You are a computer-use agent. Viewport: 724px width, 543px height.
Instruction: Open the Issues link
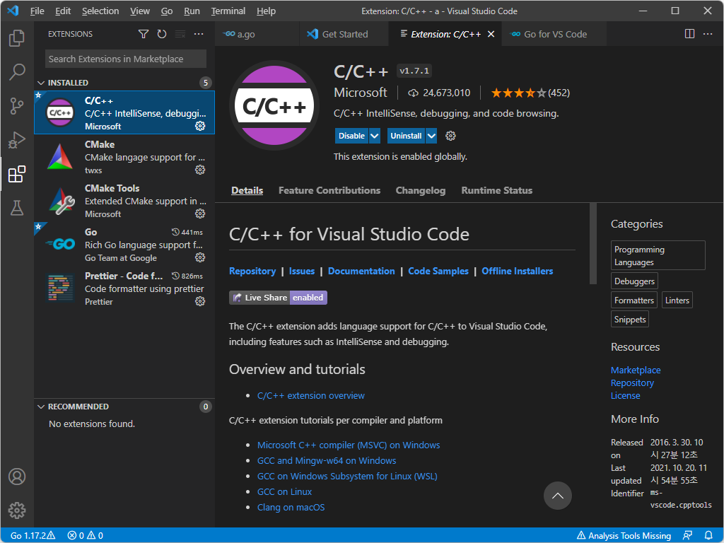301,271
